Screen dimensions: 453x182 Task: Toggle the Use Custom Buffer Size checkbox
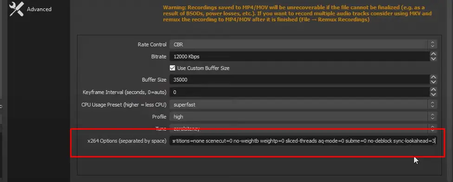click(x=173, y=68)
